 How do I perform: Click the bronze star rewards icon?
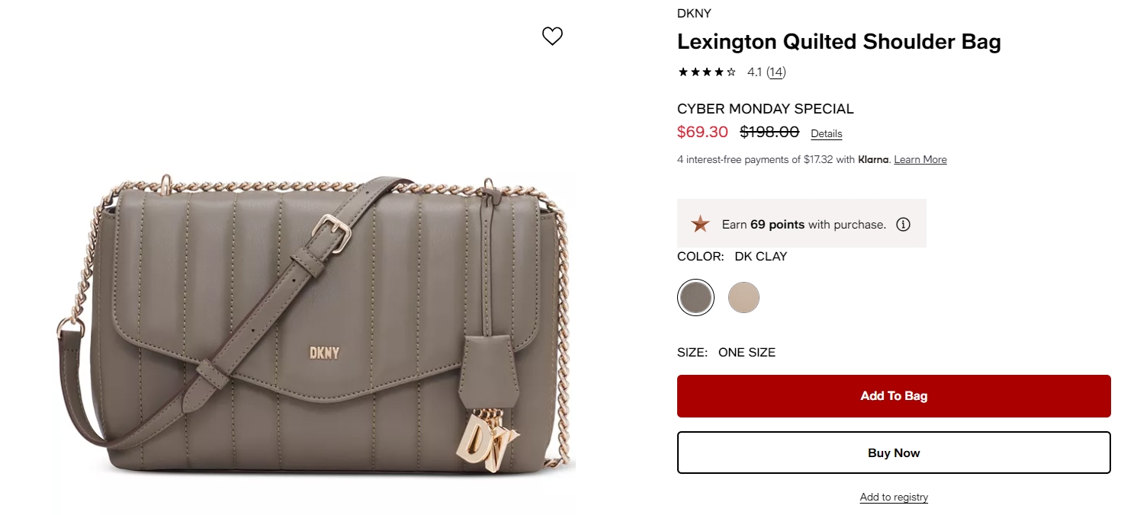(x=699, y=224)
